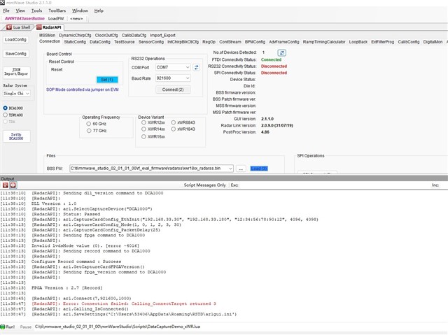Open the ClockOutCfg tab
448x335 pixels.
pyautogui.click(x=106, y=36)
